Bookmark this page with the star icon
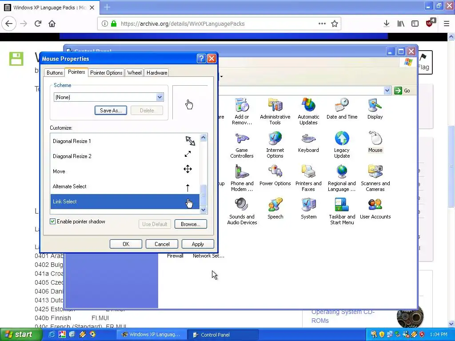Viewport: 455px width, 341px height. [x=335, y=24]
